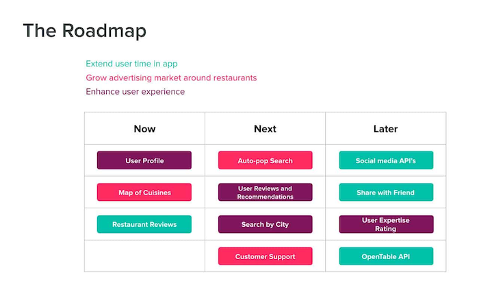Viewport: 479px width, 292px height.
Task: Select User Reviews and Recommendations card
Action: coord(265,193)
